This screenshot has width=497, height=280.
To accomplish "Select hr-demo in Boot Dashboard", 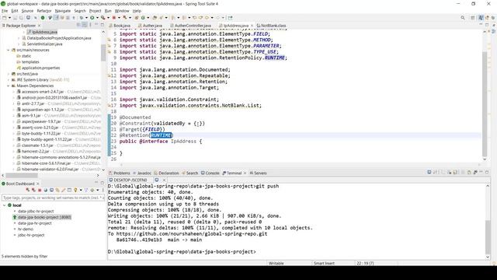I will (26, 229).
